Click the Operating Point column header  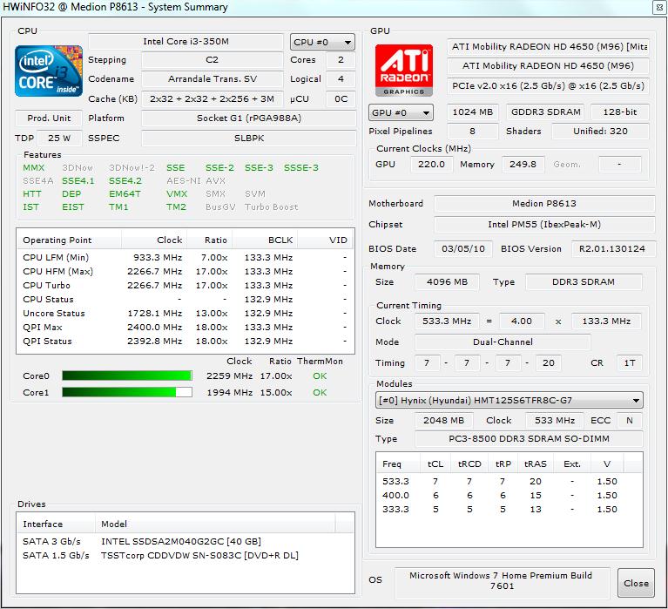[x=69, y=240]
